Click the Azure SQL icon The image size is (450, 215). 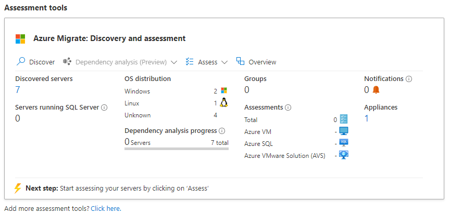point(344,143)
